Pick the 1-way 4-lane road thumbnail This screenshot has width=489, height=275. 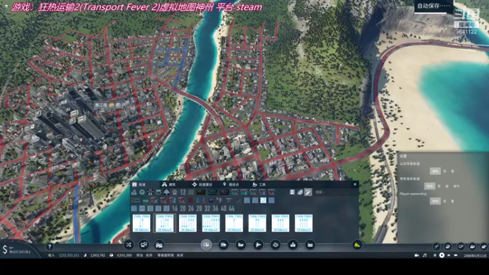point(304,223)
